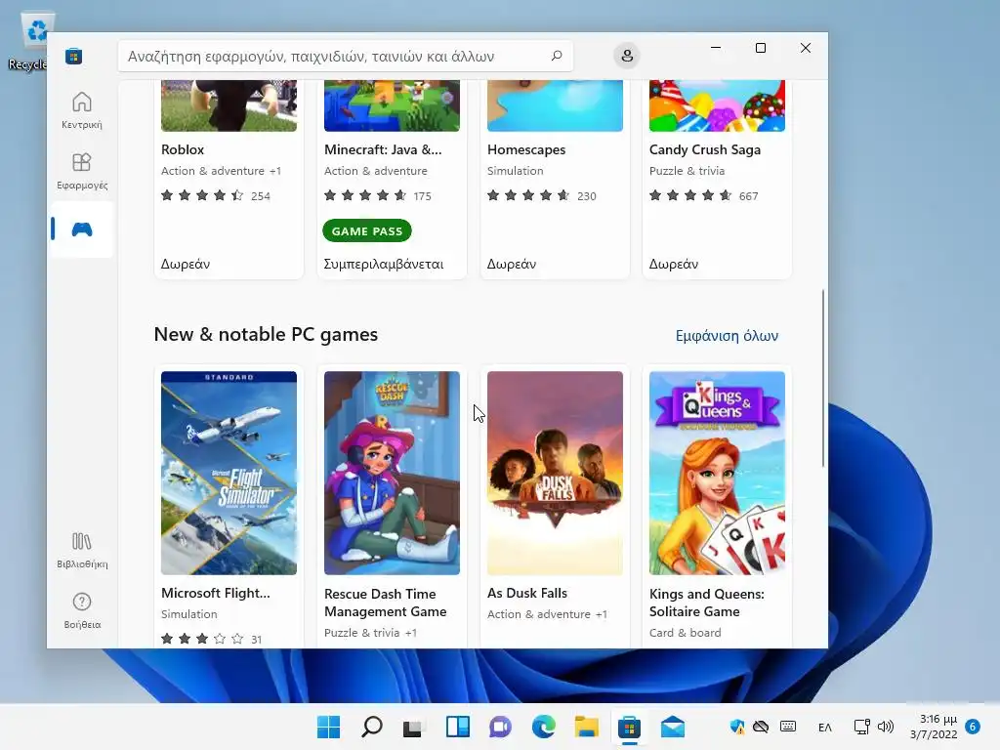
Task: Open taskbar Search
Action: point(372,727)
